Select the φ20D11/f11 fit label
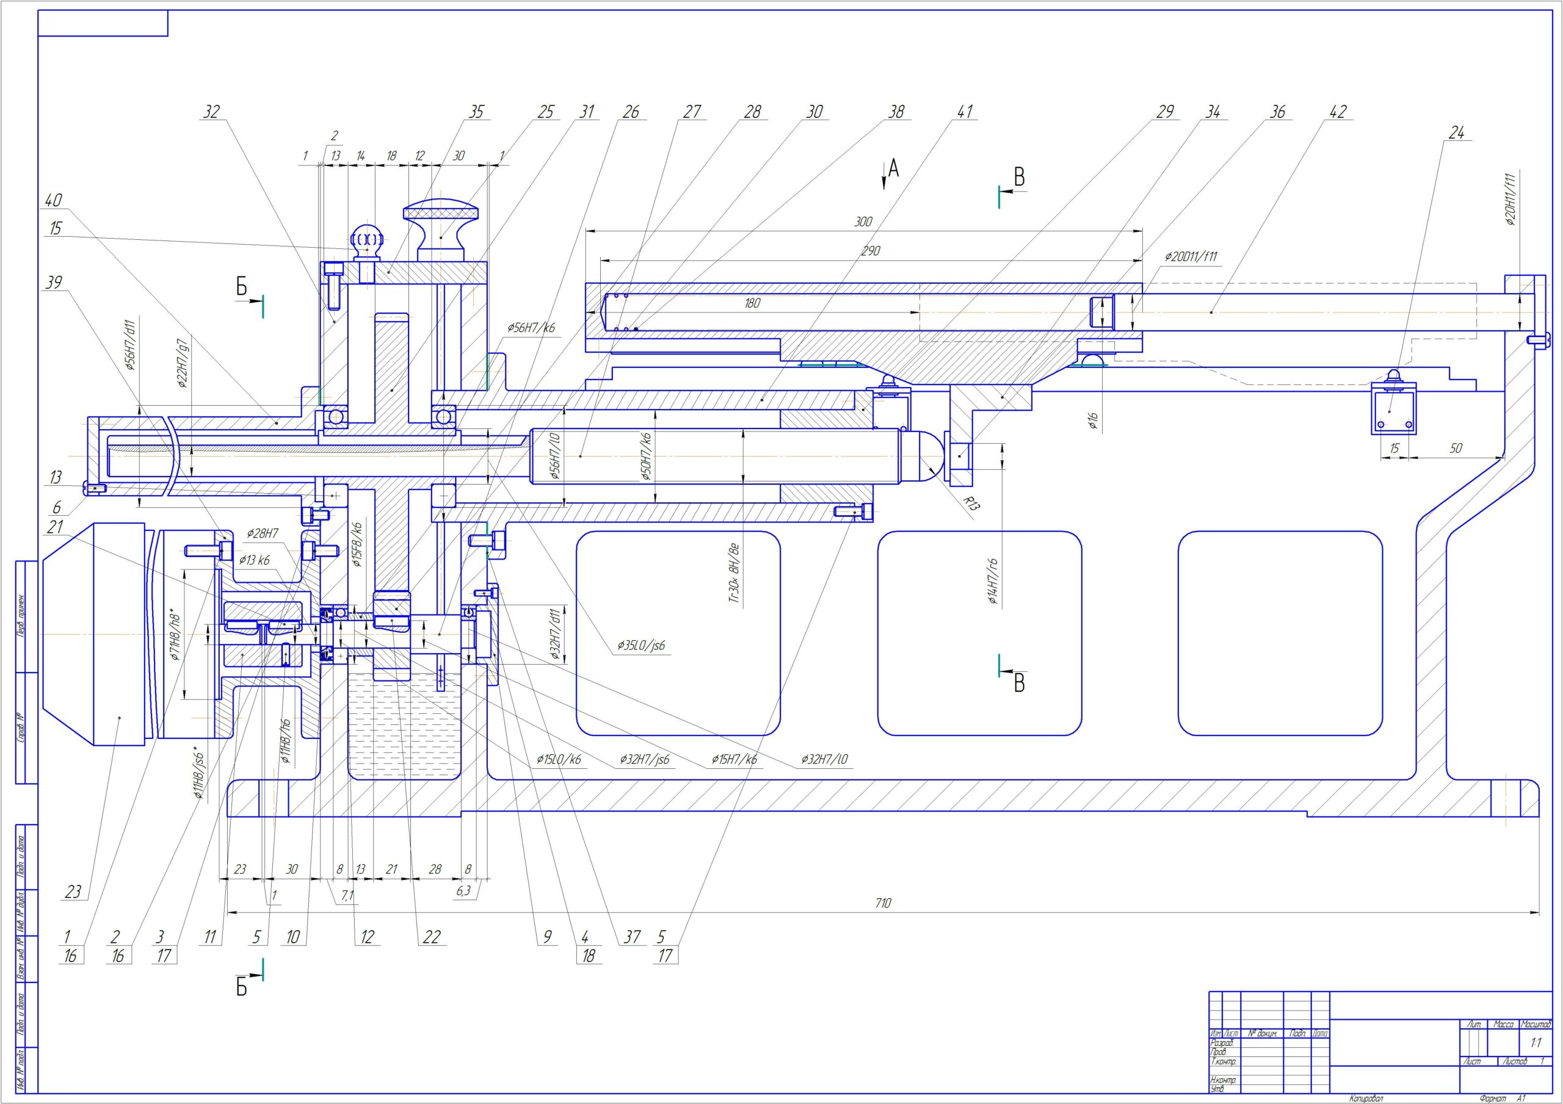The image size is (1563, 1104). pyautogui.click(x=1191, y=256)
